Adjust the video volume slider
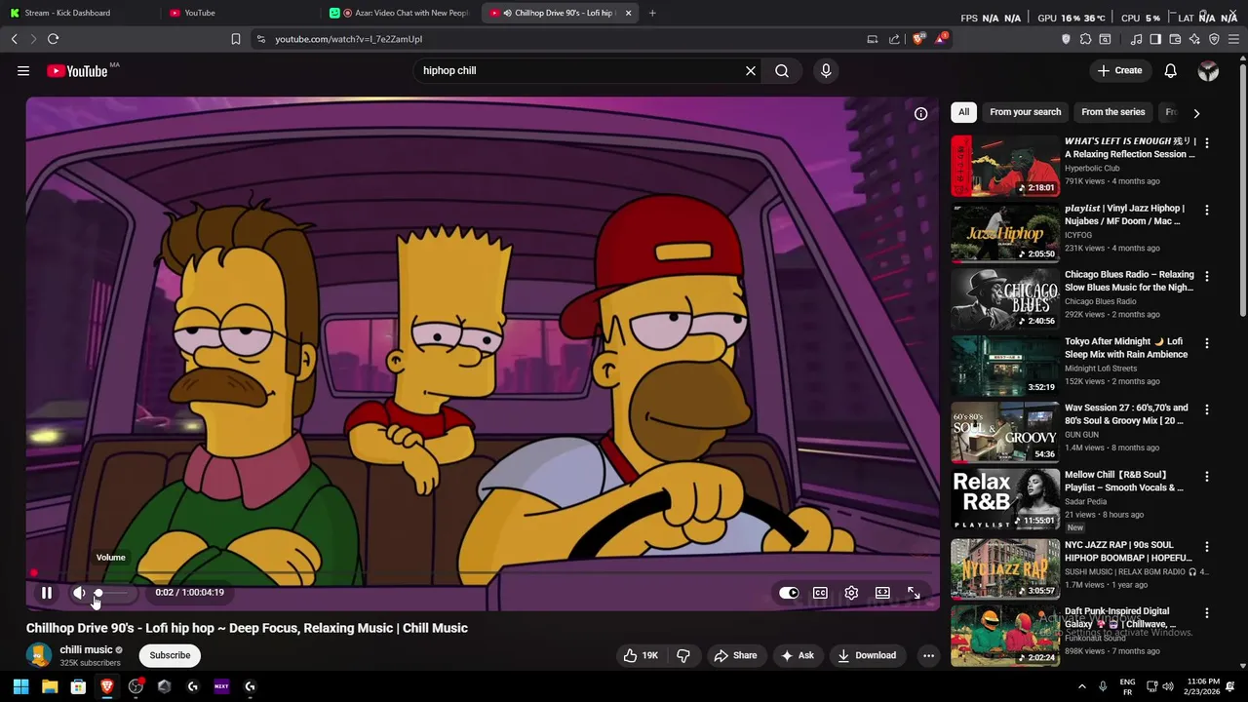Viewport: 1248px width, 702px height. click(x=111, y=593)
